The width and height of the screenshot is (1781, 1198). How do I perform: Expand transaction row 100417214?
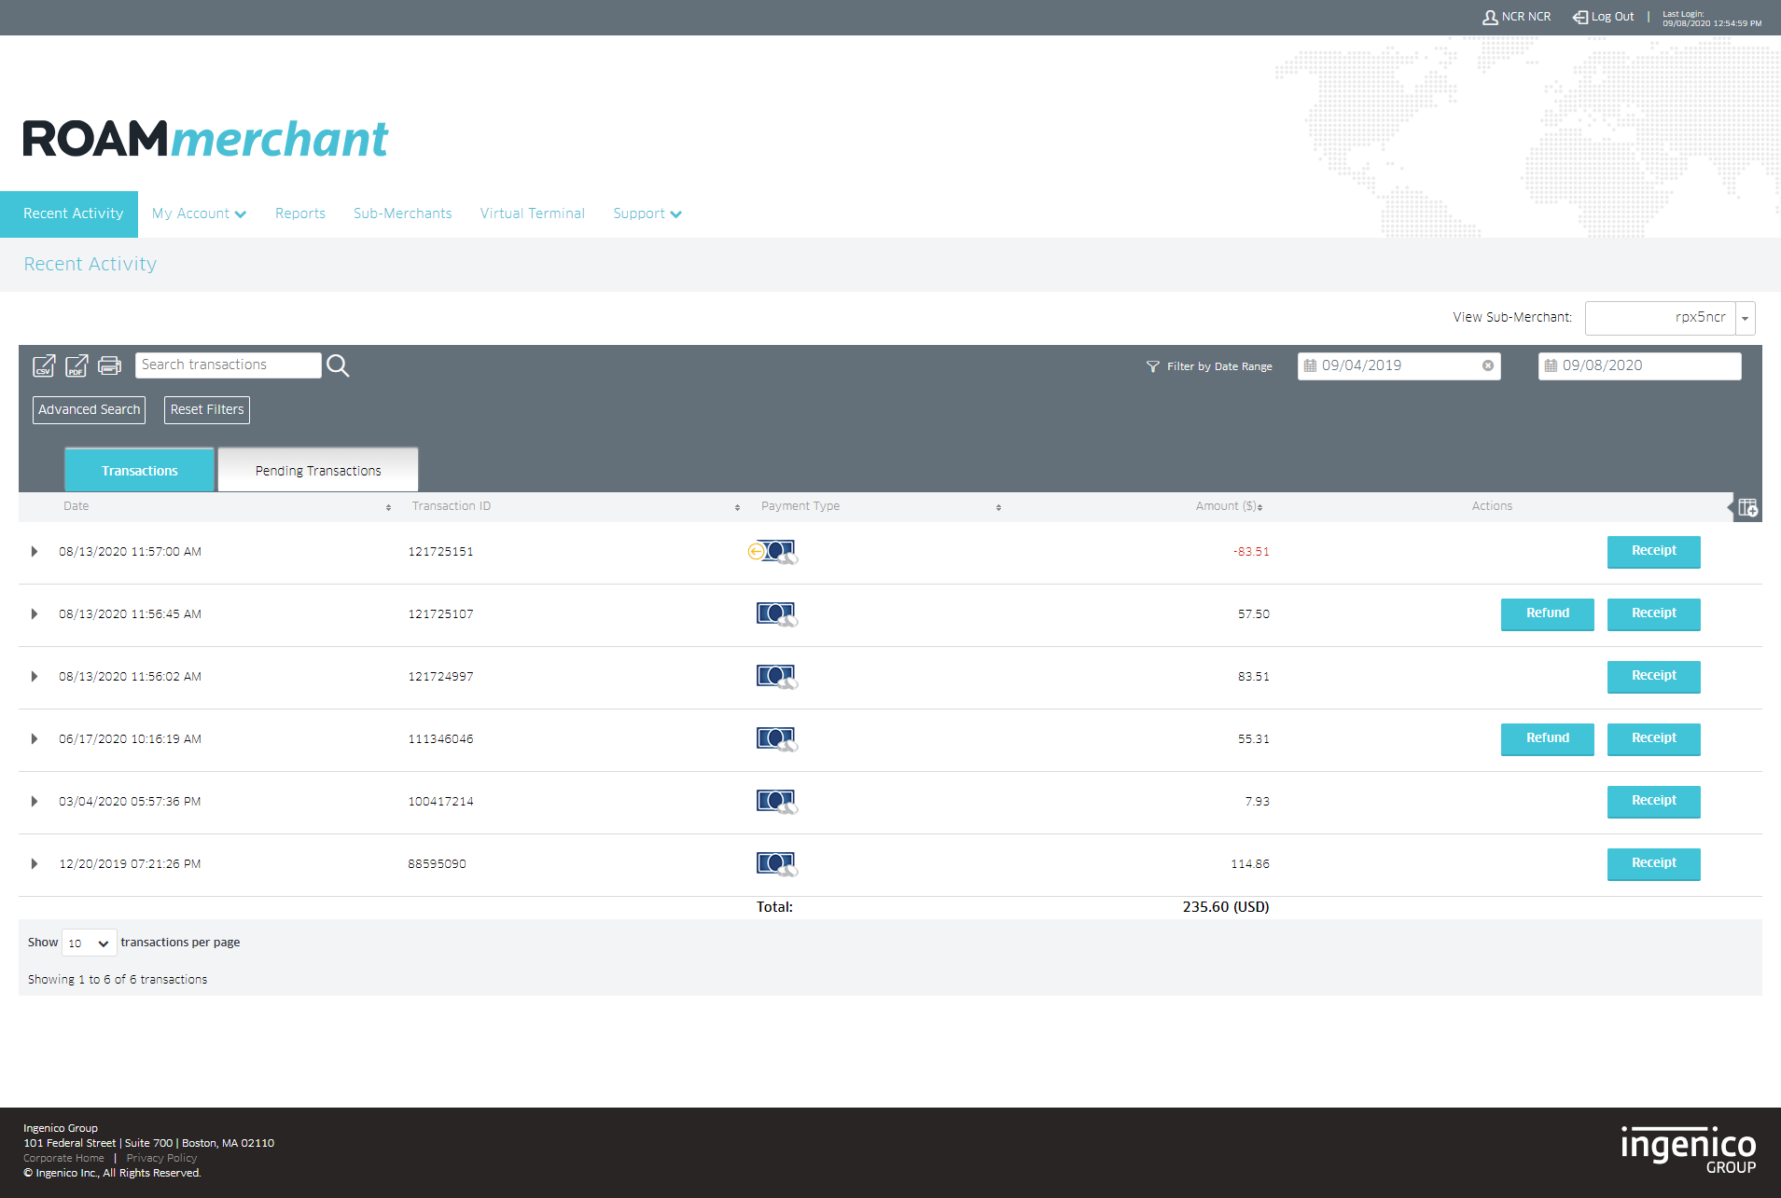[35, 802]
